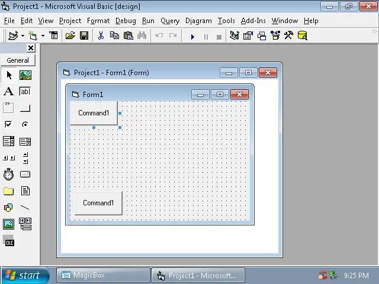Open the Format menu
This screenshot has width=379, height=284.
click(x=98, y=21)
